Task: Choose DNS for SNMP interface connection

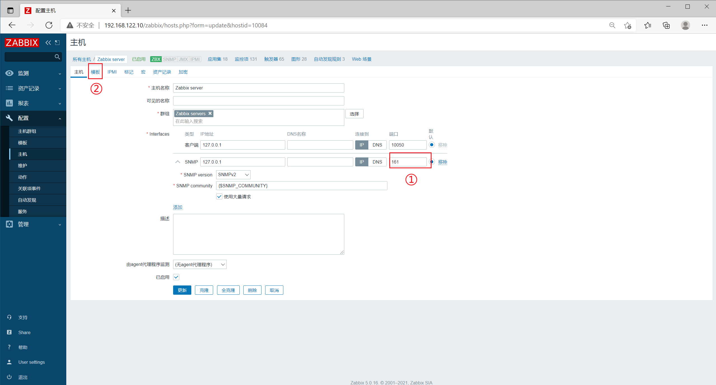Action: click(x=377, y=162)
